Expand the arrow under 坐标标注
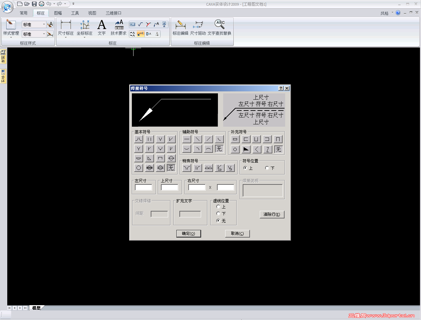Viewport: 421px width, 320px height. pos(84,37)
